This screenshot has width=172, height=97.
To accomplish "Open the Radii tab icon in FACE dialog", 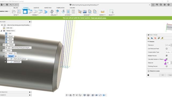I will (155, 38).
